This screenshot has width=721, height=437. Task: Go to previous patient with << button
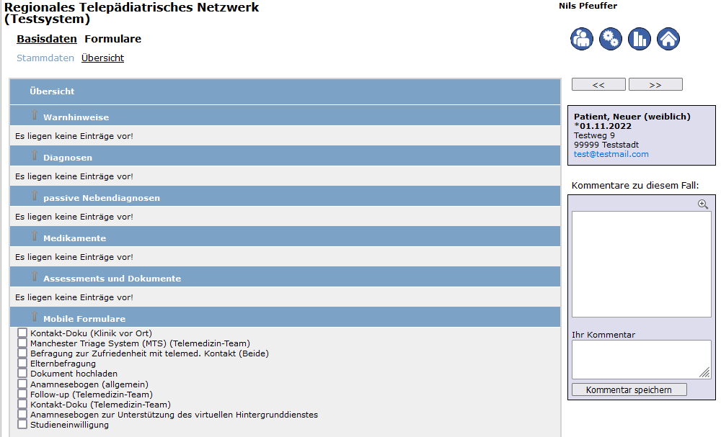[598, 84]
